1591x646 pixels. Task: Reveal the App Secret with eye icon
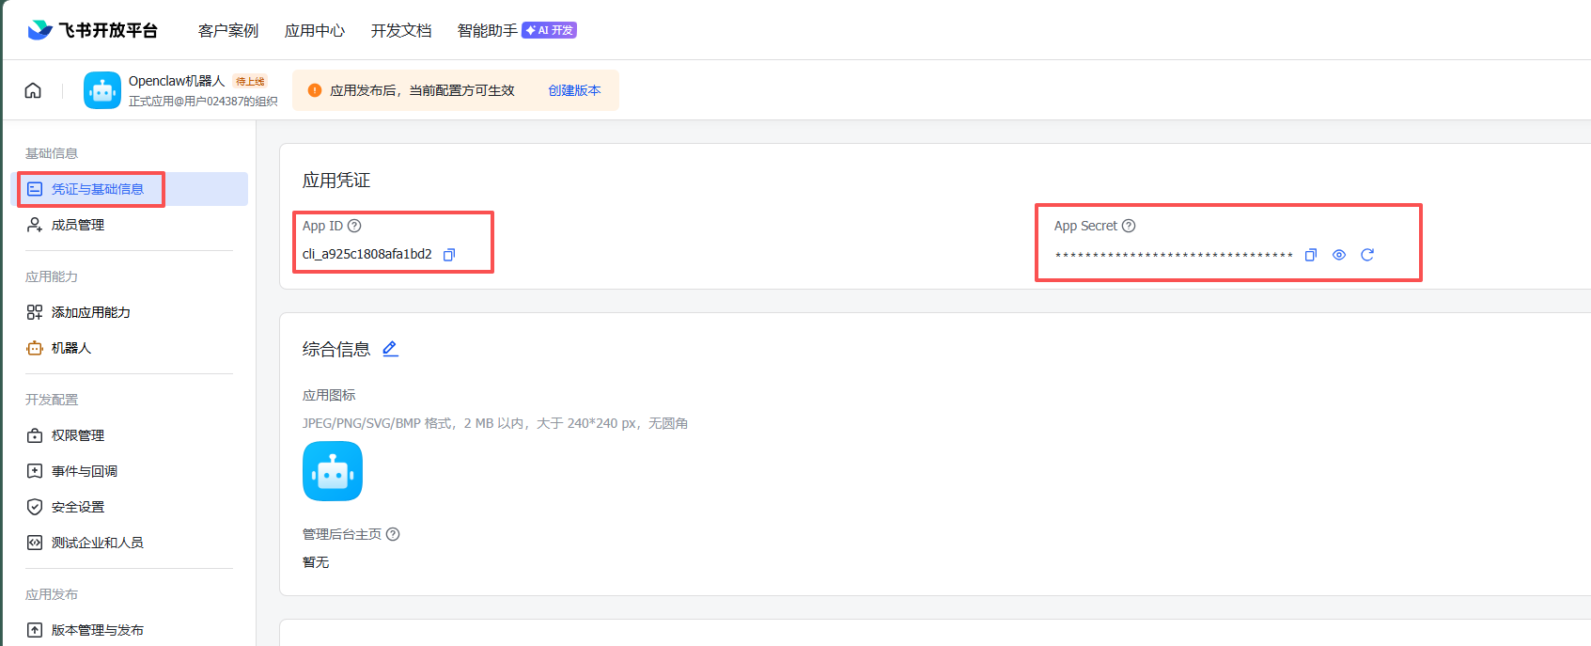pos(1339,255)
